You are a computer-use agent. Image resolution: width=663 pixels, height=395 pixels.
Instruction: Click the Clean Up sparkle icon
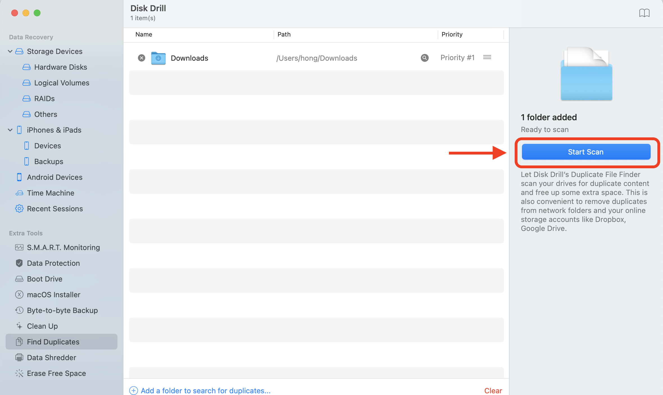[19, 326]
